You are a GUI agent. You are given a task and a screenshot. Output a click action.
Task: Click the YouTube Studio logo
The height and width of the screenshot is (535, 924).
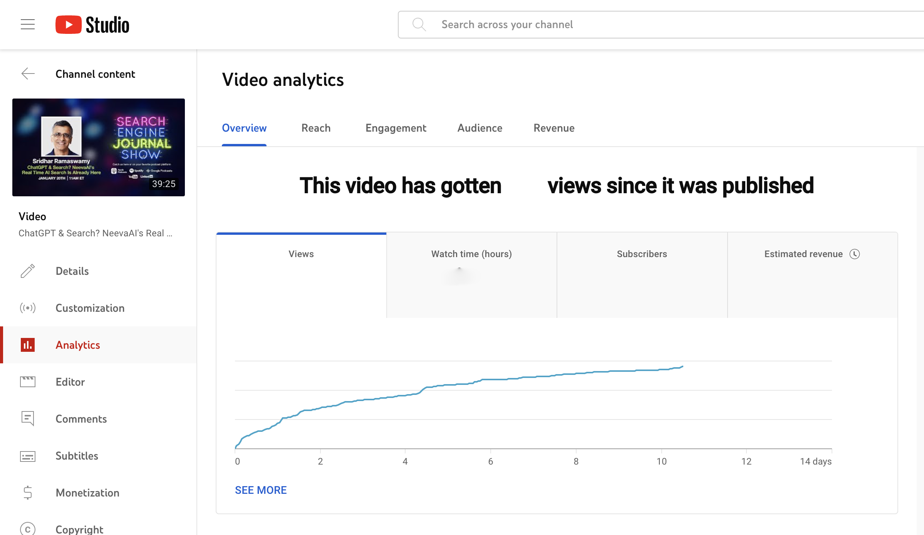92,24
